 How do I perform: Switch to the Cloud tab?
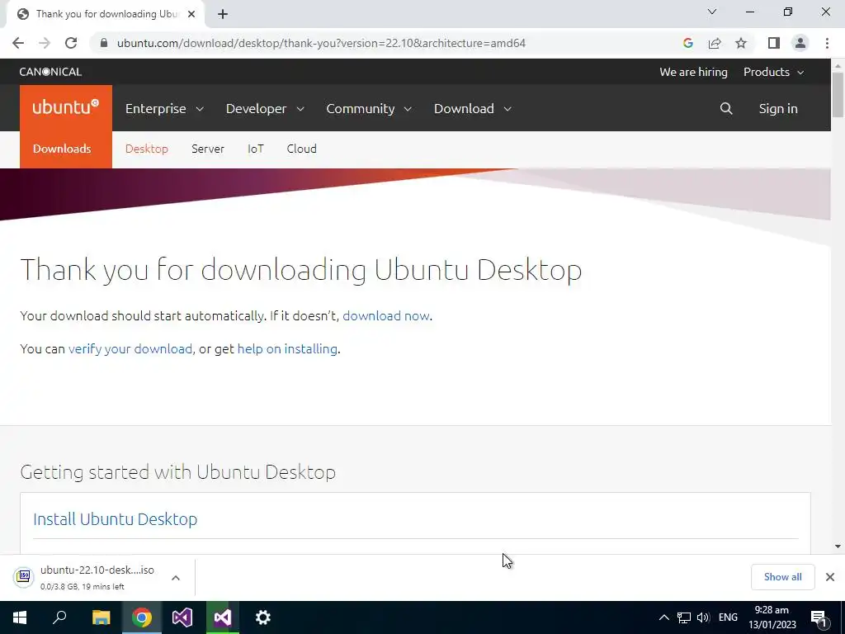(301, 149)
